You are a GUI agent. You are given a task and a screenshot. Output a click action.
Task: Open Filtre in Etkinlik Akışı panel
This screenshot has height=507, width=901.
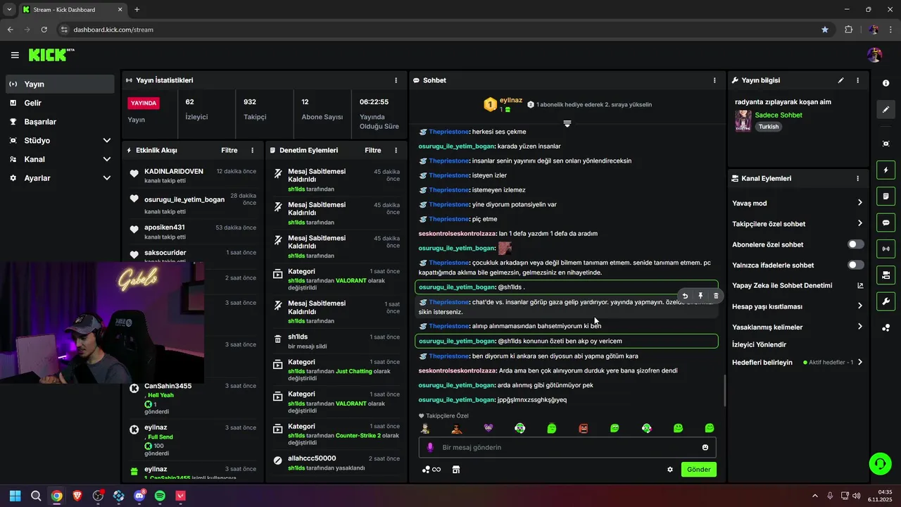[x=229, y=150]
